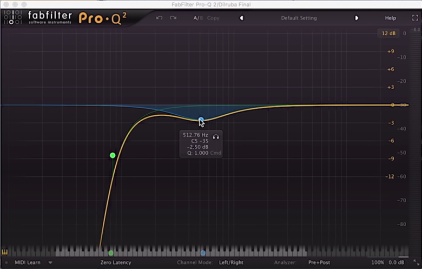This screenshot has height=269, width=422.
Task: Click the green band marker on piano strip
Action: pos(111,253)
